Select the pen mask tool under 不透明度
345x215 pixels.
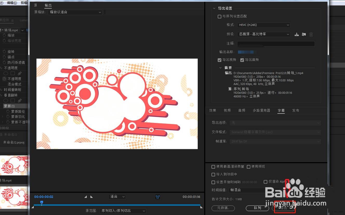tap(20, 74)
